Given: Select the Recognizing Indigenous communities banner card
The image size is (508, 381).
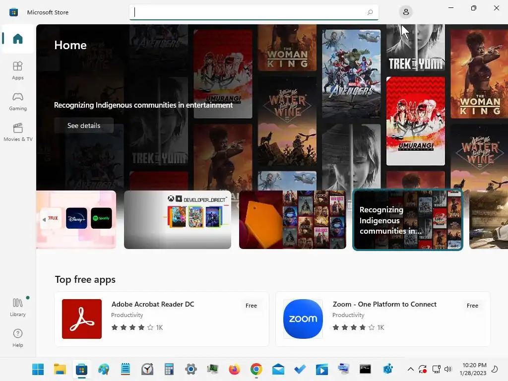Looking at the screenshot, I should coord(408,220).
